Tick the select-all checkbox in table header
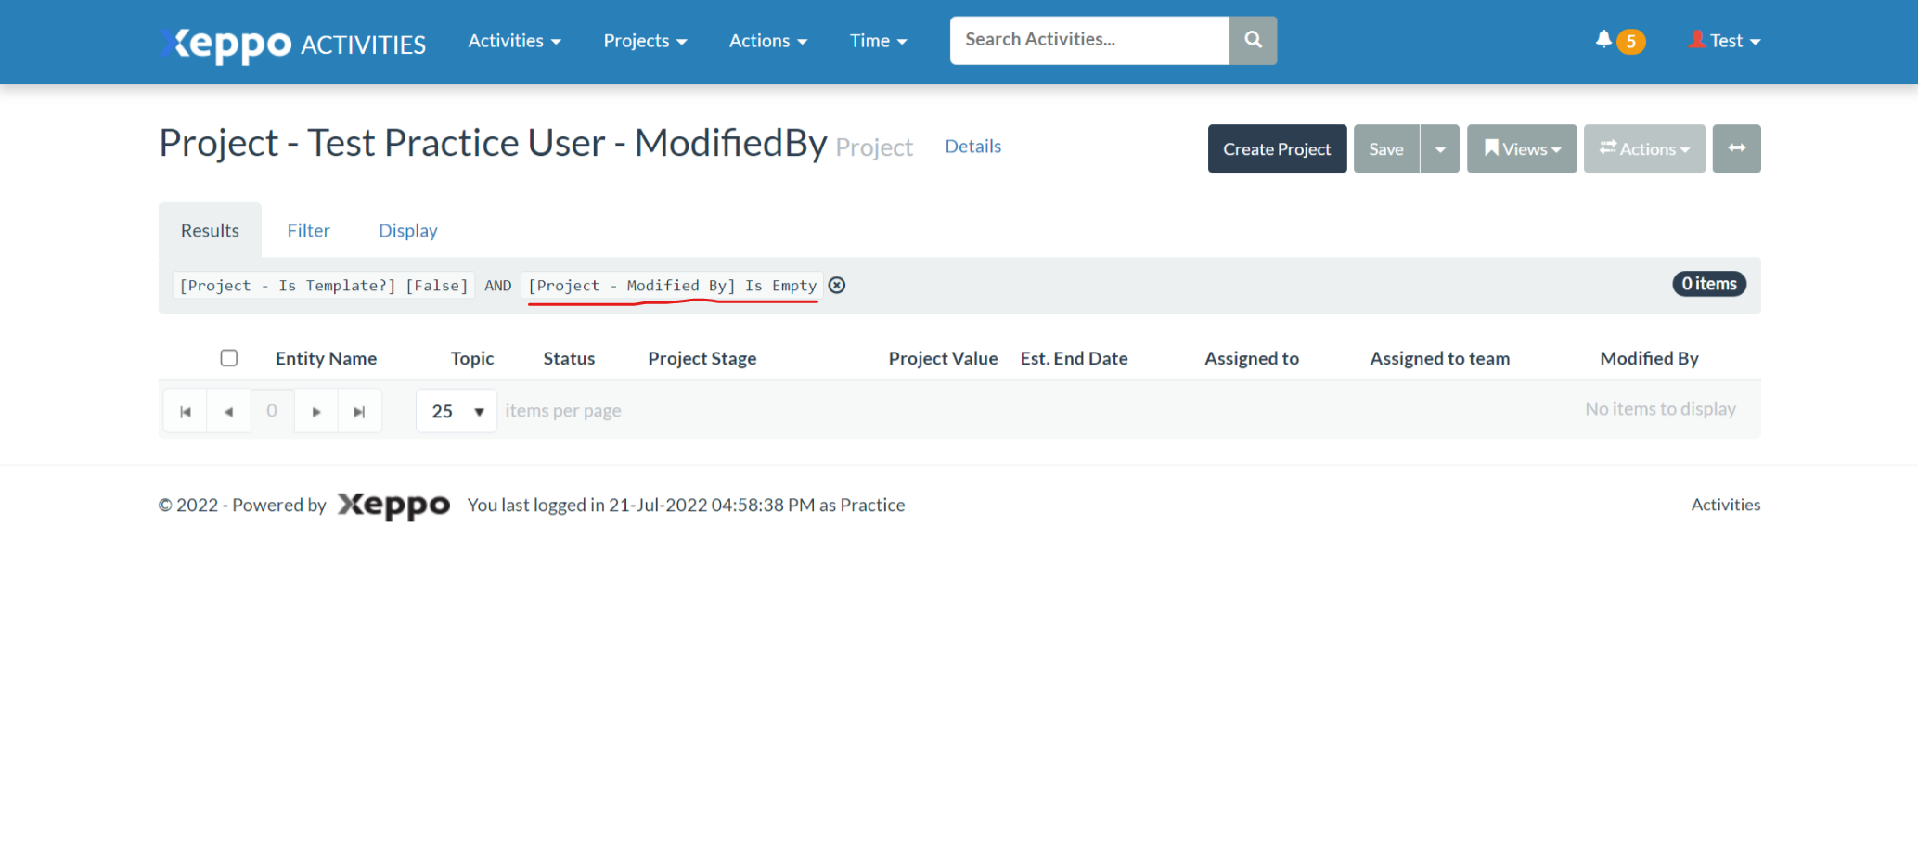 tap(229, 358)
